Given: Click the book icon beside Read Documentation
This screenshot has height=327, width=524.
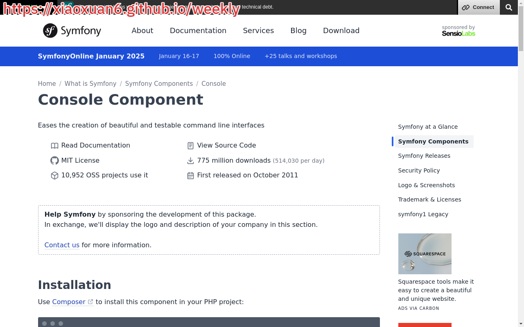Looking at the screenshot, I should [x=54, y=146].
